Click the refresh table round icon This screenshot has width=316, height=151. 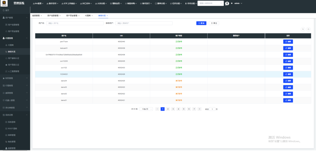click(x=303, y=29)
